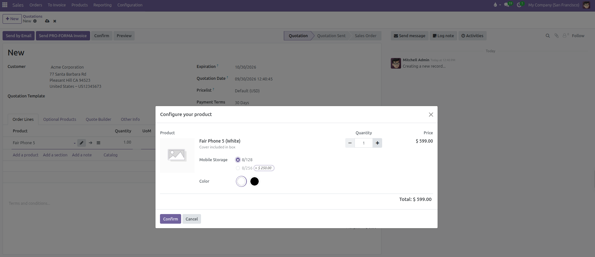Close the Configure your product dialog
The height and width of the screenshot is (257, 595).
pos(431,115)
